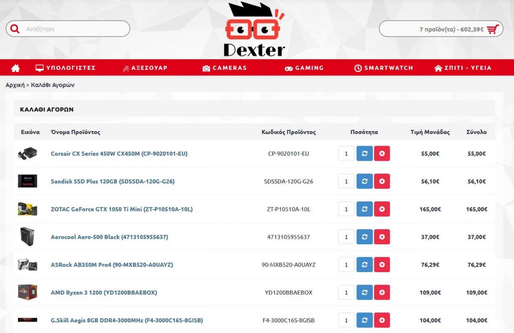Click the search magnifier icon
The height and width of the screenshot is (333, 514).
15,29
